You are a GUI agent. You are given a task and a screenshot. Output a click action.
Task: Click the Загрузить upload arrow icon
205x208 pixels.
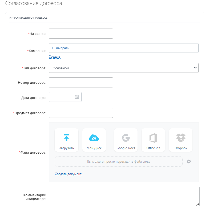[66, 138]
